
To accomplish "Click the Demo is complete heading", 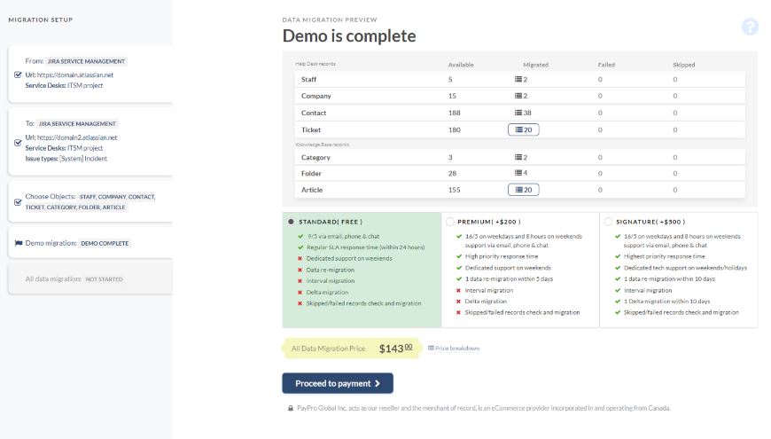I will coord(349,36).
